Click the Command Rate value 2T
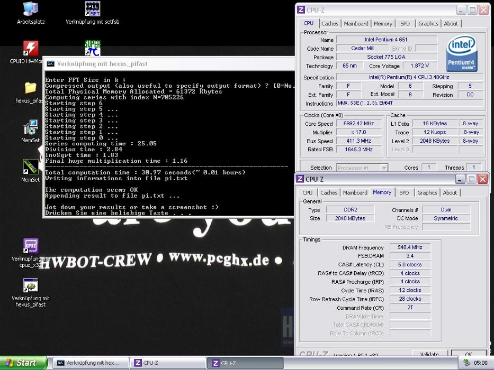494x370 pixels. 410,308
